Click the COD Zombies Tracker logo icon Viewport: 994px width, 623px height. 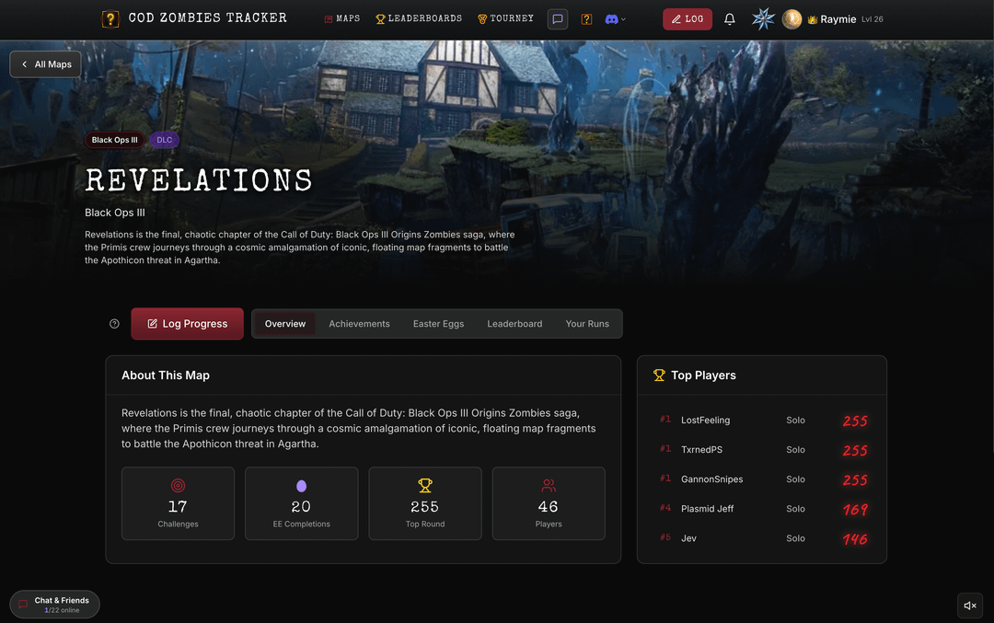110,19
